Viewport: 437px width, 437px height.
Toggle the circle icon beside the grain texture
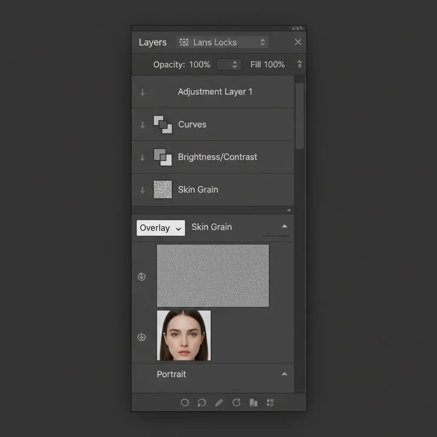coord(142,277)
